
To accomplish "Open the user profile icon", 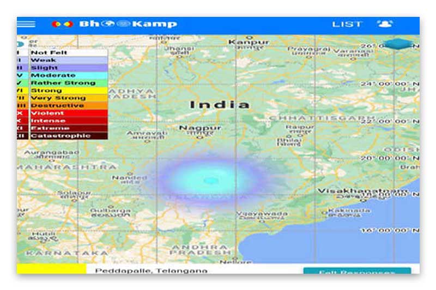I will (385, 24).
